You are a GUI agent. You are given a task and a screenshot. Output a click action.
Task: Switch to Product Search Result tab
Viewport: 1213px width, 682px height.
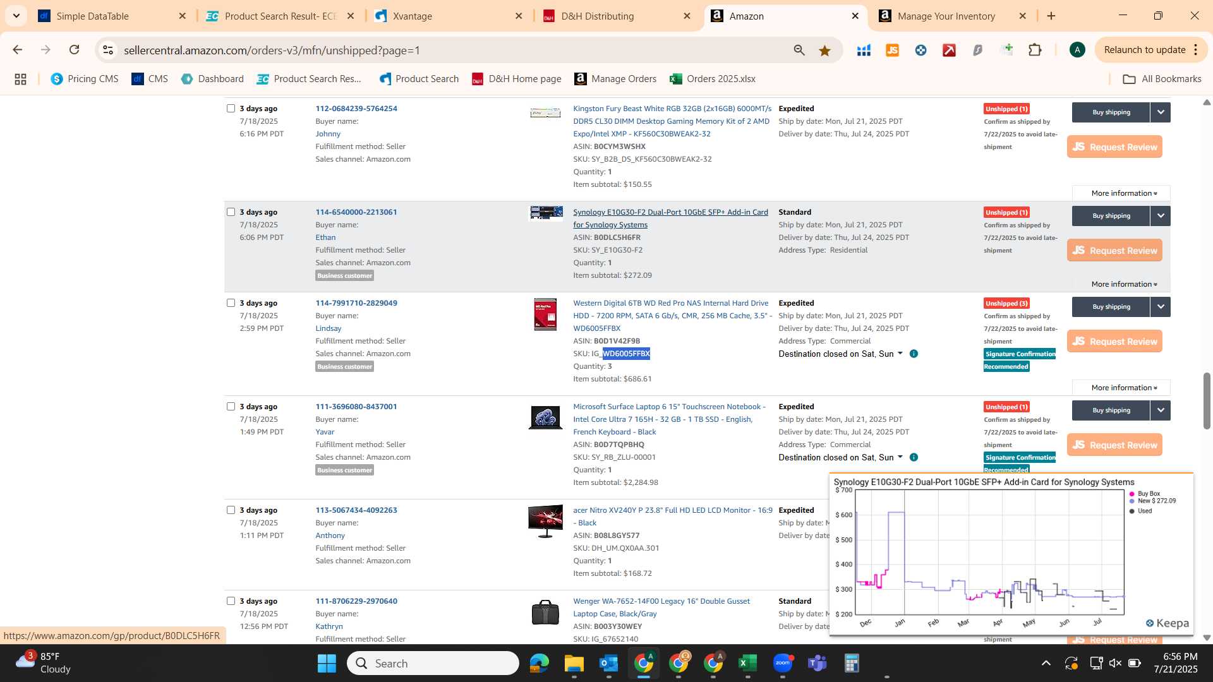coord(281,16)
